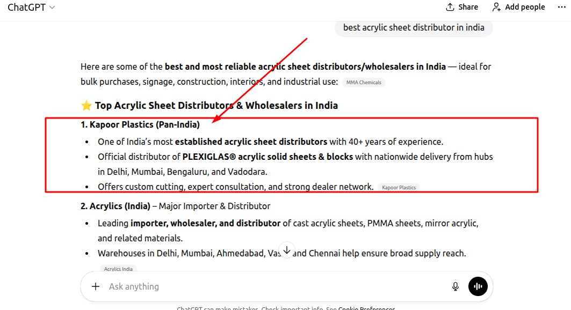Image resolution: width=571 pixels, height=310 pixels.
Task: Click the bold importer, wholesaler, and distributor text
Action: point(205,223)
